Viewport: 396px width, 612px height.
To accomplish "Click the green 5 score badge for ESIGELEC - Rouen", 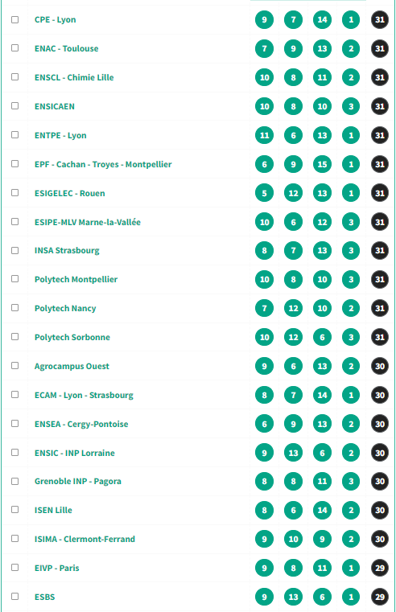I will point(264,193).
